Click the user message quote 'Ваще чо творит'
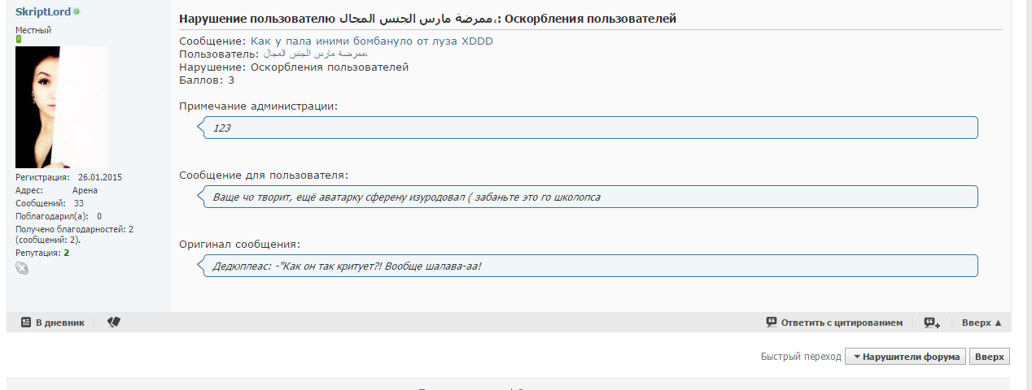1032x390 pixels. pos(589,197)
